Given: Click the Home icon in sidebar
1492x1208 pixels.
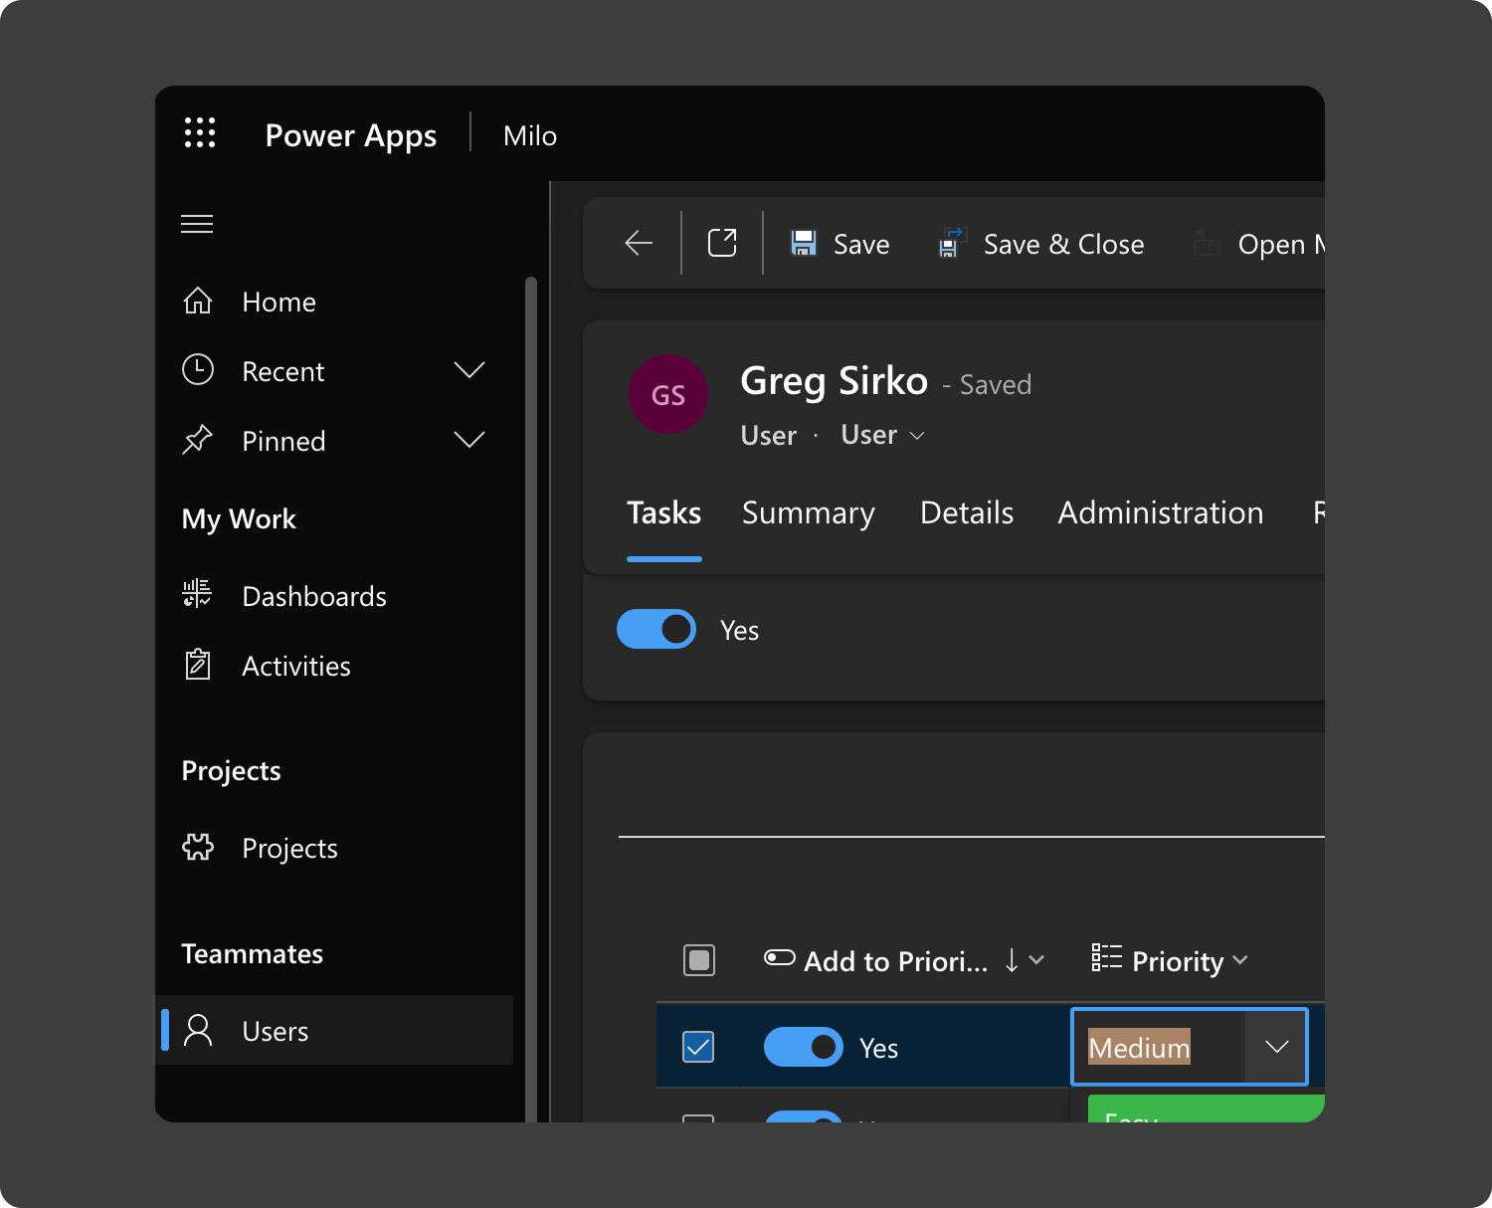Looking at the screenshot, I should (x=198, y=301).
